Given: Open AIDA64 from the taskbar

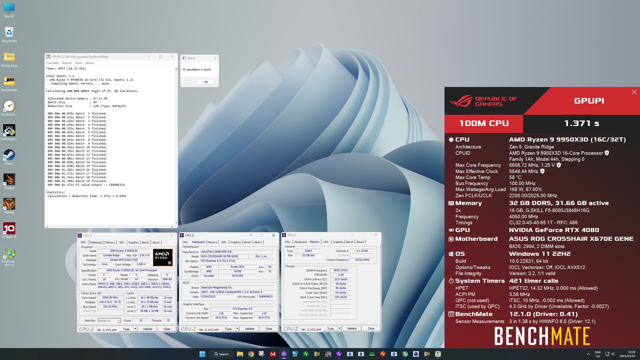Looking at the screenshot, I should coord(273,354).
